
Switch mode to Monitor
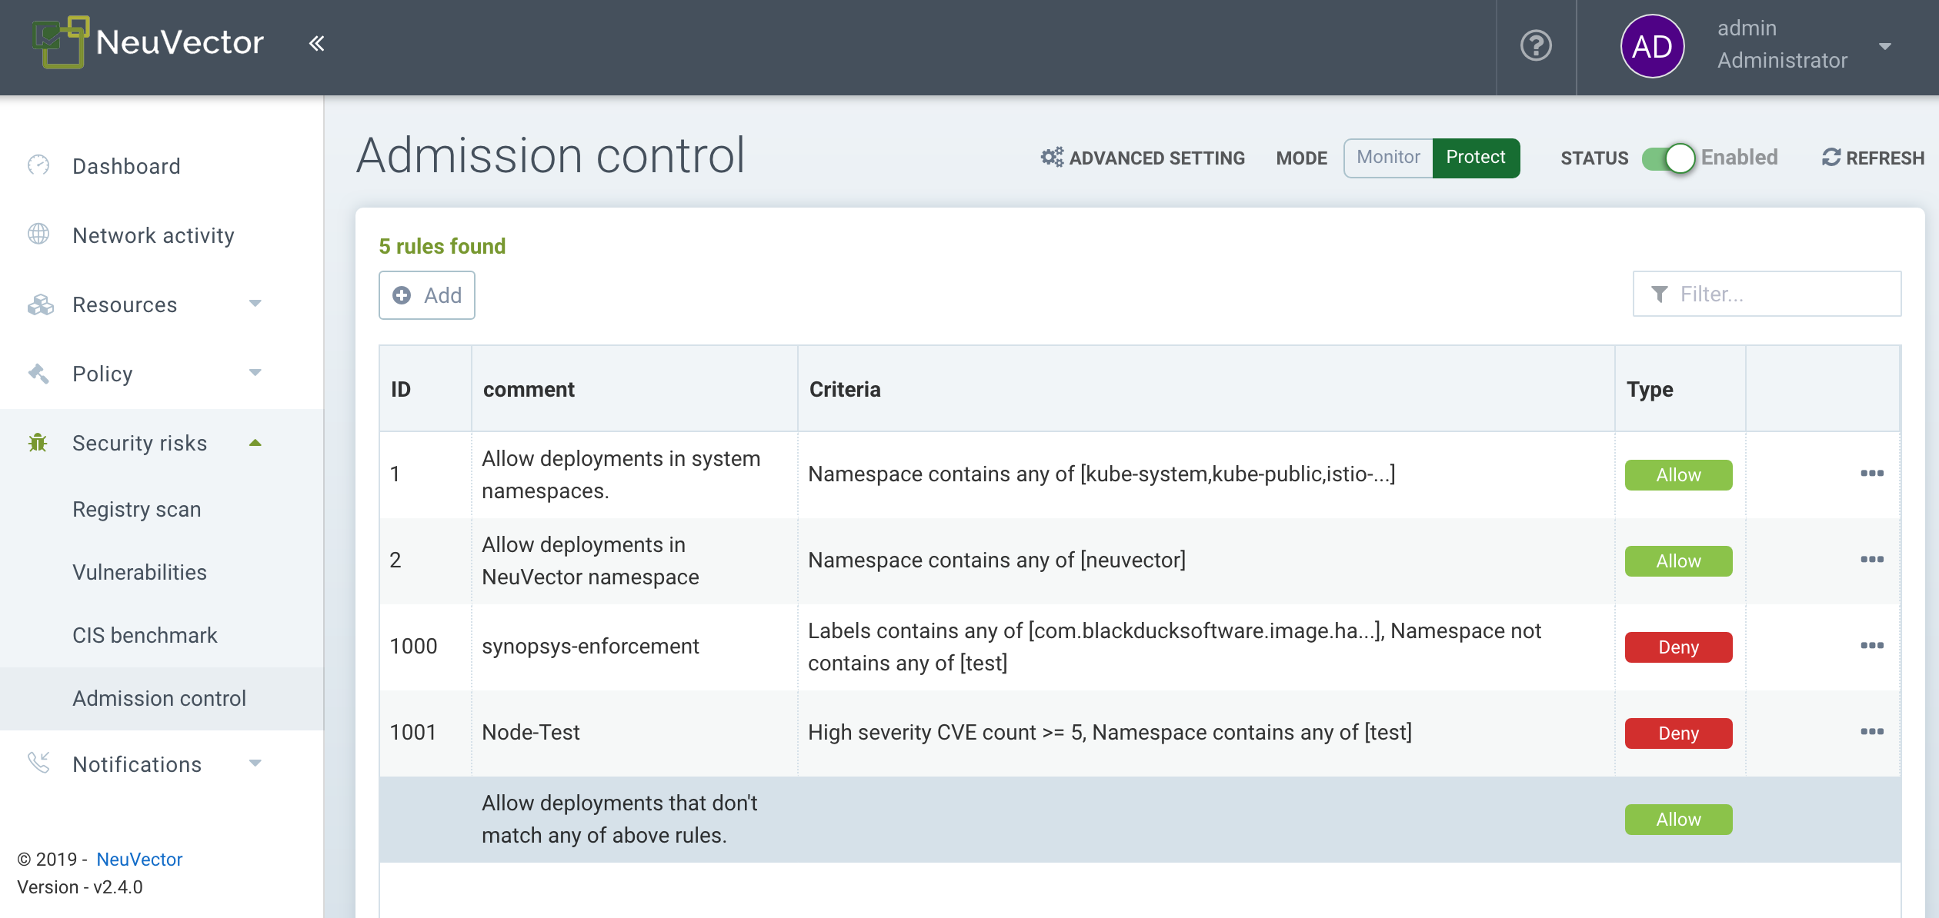(1388, 158)
